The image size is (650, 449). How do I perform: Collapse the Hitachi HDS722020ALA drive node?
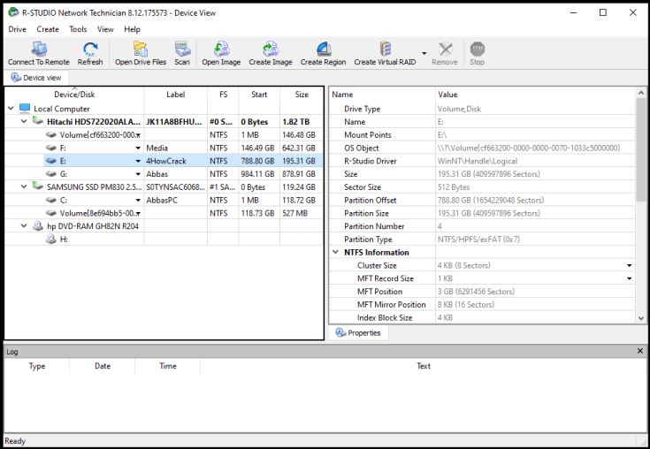click(24, 121)
